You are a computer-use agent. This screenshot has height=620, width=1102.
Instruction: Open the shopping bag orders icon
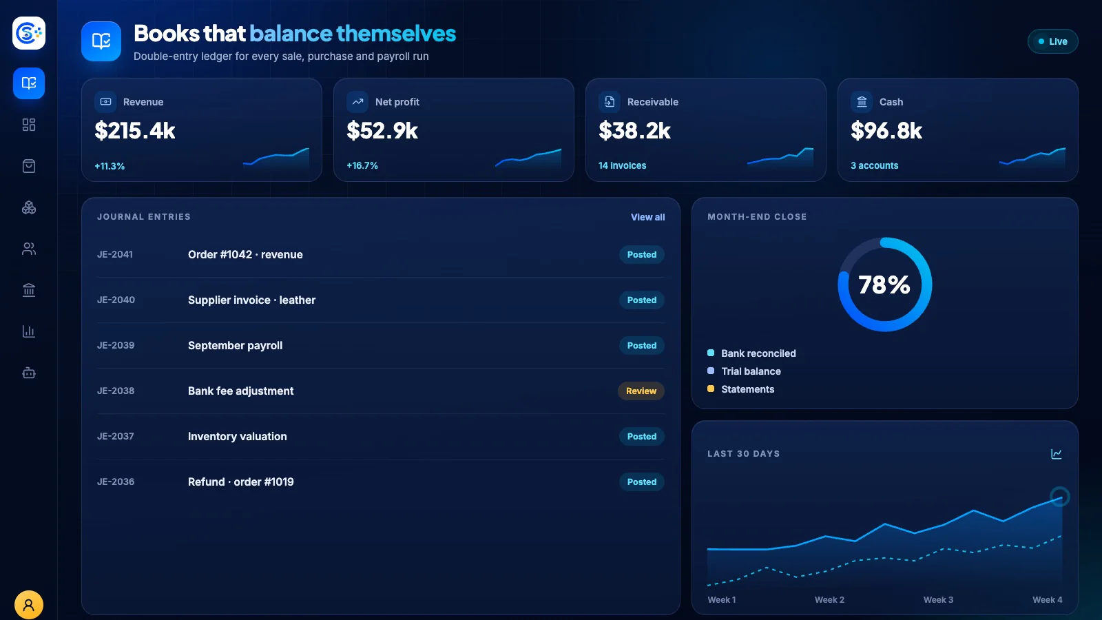[x=29, y=166]
